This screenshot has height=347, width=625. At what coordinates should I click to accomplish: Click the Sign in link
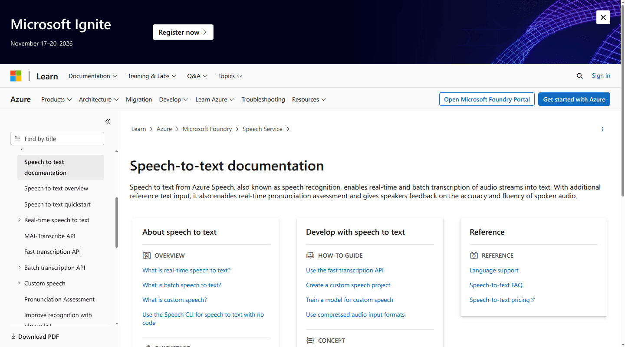(601, 75)
